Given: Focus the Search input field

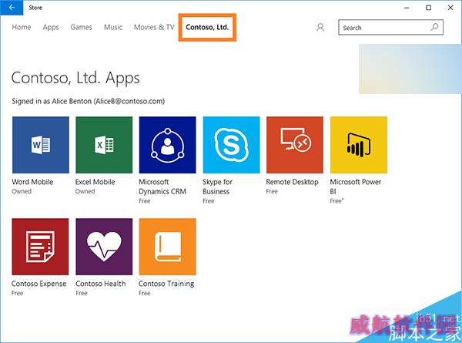Looking at the screenshot, I should (390, 28).
